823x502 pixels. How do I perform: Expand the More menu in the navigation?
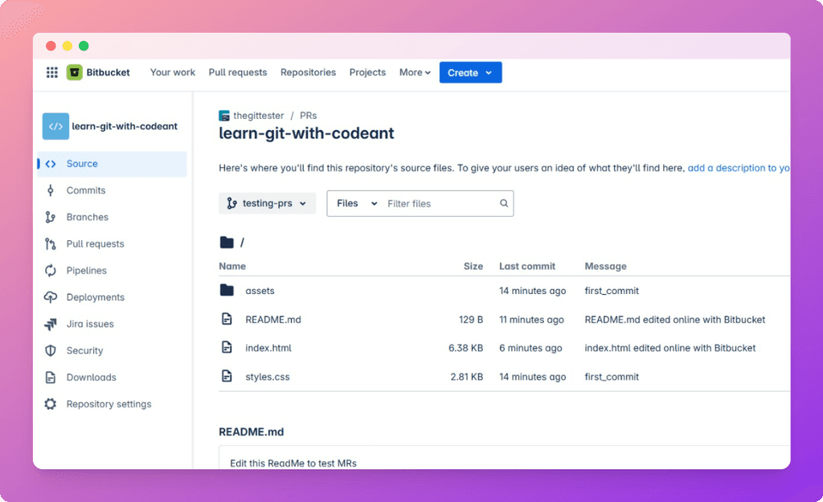(414, 72)
